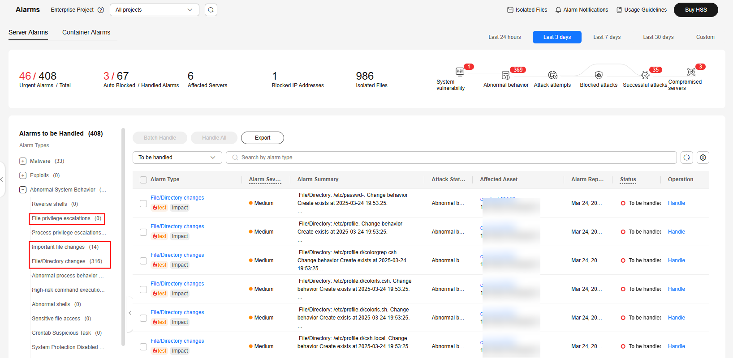
Task: Select Last 3 days range
Action: point(557,37)
